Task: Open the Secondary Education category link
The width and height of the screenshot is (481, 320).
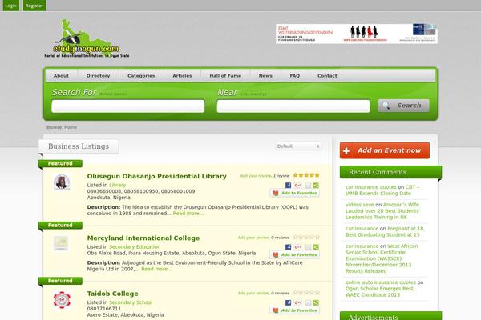Action: [135, 247]
